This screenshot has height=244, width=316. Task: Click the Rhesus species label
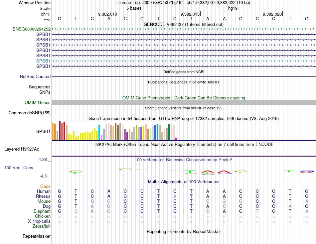tap(43, 196)
